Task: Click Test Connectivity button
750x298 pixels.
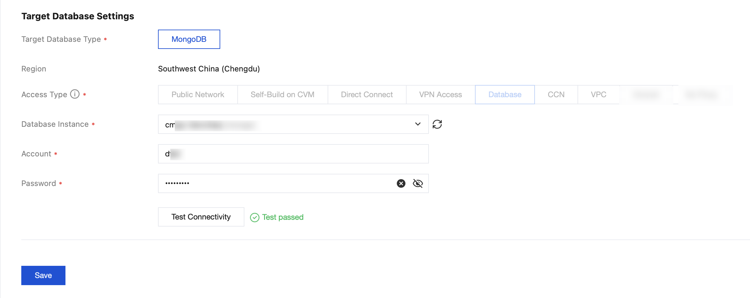Action: 201,217
